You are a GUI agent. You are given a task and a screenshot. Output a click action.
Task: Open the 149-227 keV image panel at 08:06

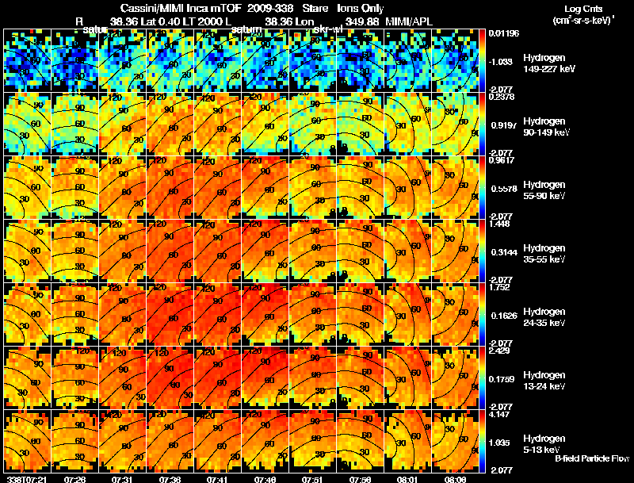click(x=455, y=60)
